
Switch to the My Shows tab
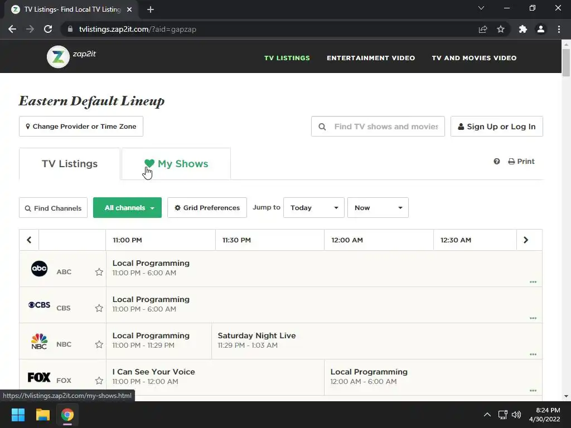point(176,164)
